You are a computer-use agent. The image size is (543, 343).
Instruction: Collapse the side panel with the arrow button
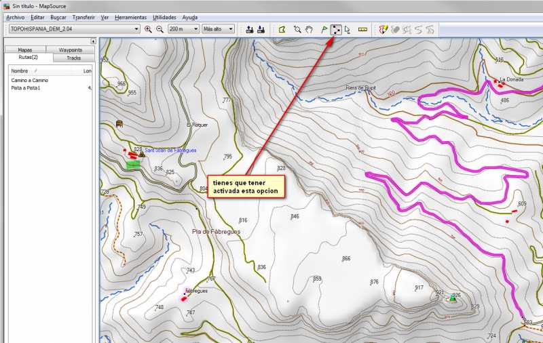tap(93, 41)
